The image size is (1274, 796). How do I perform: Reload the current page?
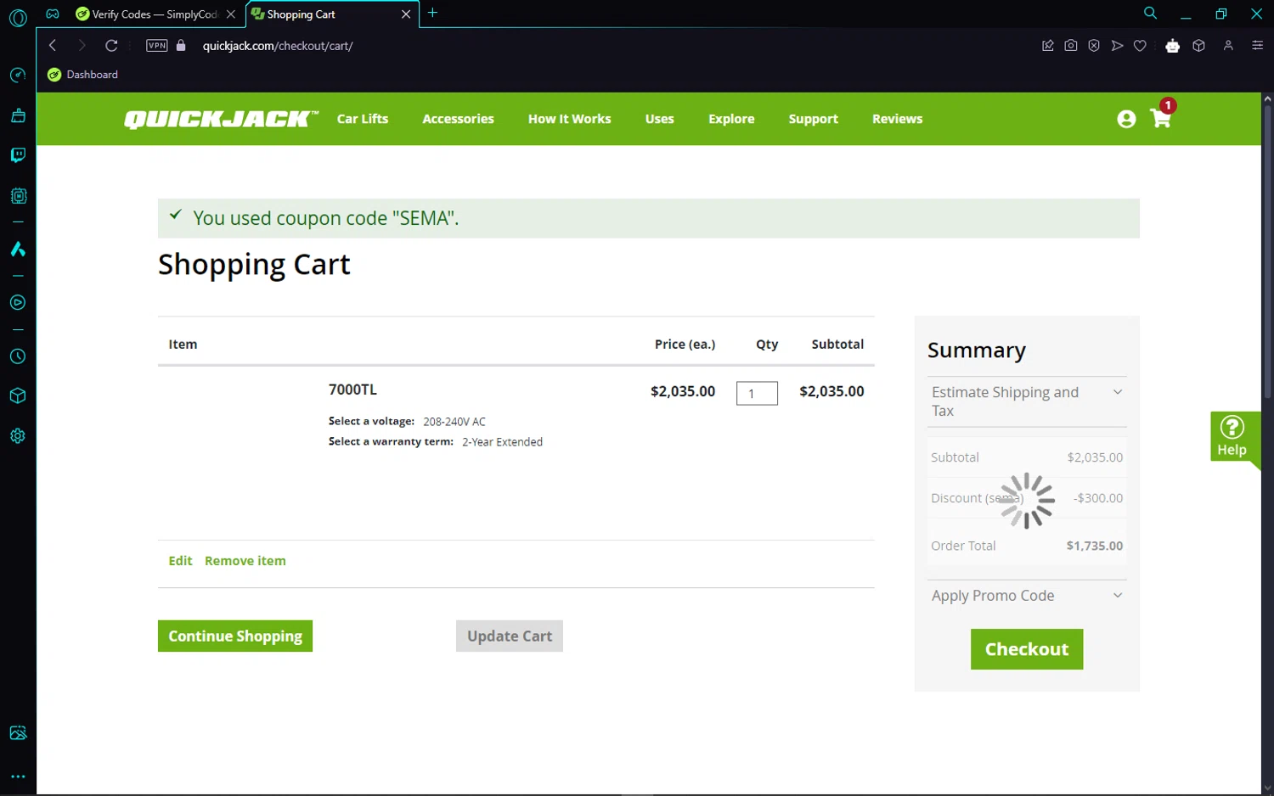click(111, 46)
